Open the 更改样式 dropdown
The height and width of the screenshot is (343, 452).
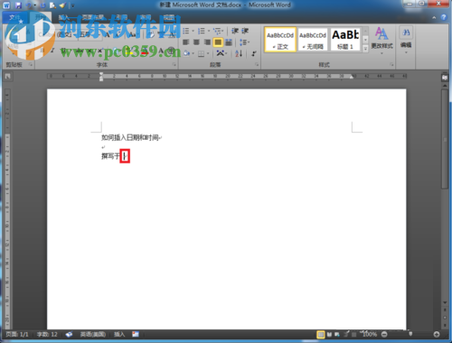pyautogui.click(x=381, y=41)
